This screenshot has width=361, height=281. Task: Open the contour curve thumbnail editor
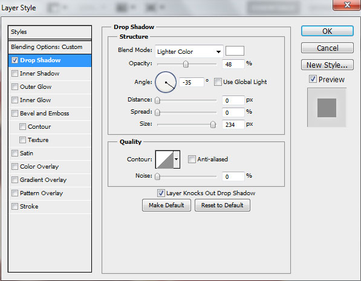tap(164, 160)
